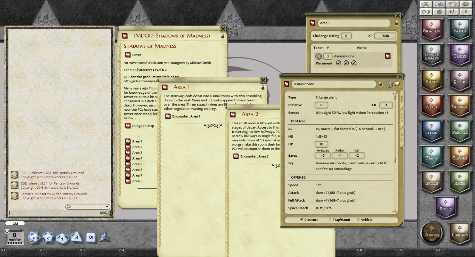The image size is (475, 257).
Task: Open the Encounters sidebar button
Action: pos(460,106)
